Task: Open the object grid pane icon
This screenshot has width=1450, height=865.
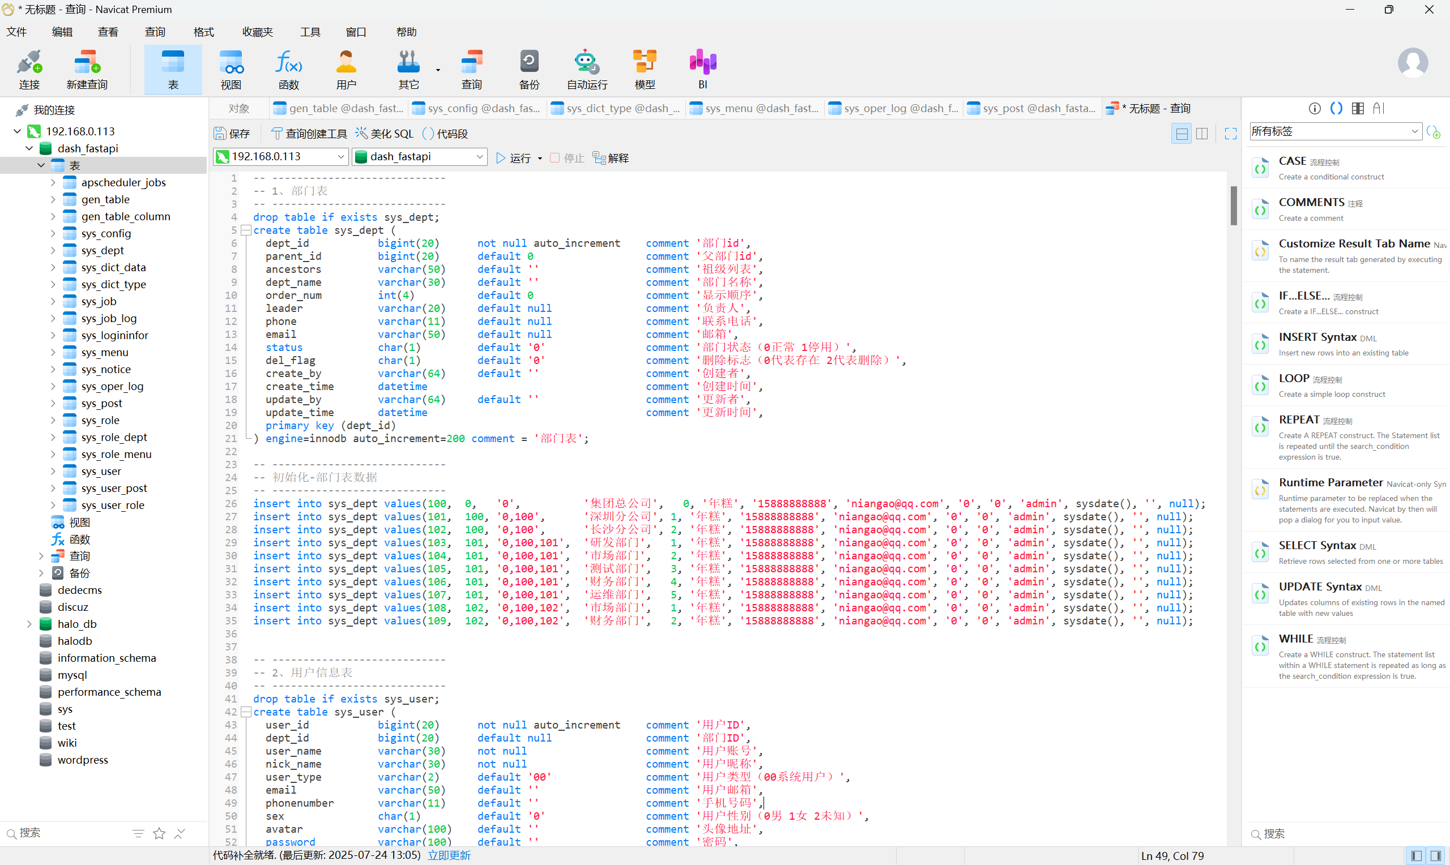Action: click(1358, 109)
